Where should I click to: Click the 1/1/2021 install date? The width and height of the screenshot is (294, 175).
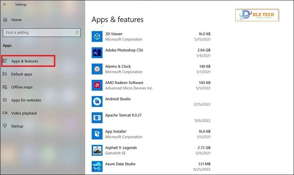coord(204,137)
